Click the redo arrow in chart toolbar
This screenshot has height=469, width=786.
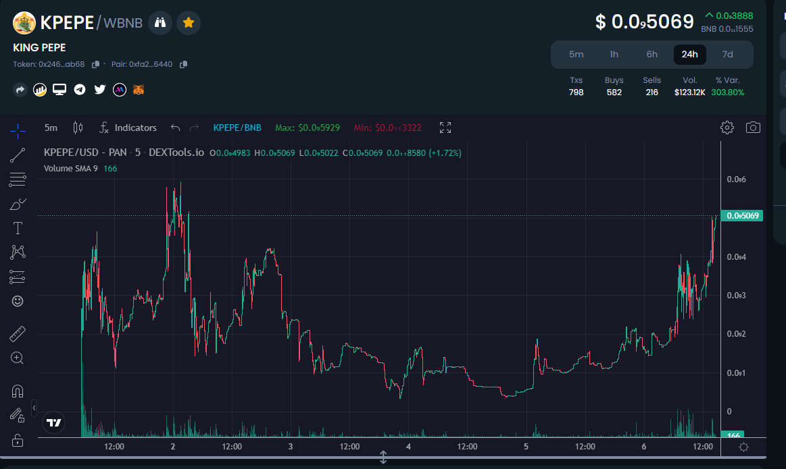tap(194, 128)
